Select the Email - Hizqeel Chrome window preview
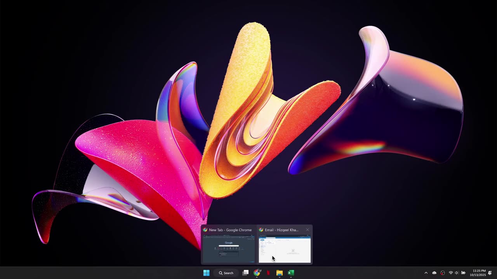The width and height of the screenshot is (497, 279). pos(285,244)
